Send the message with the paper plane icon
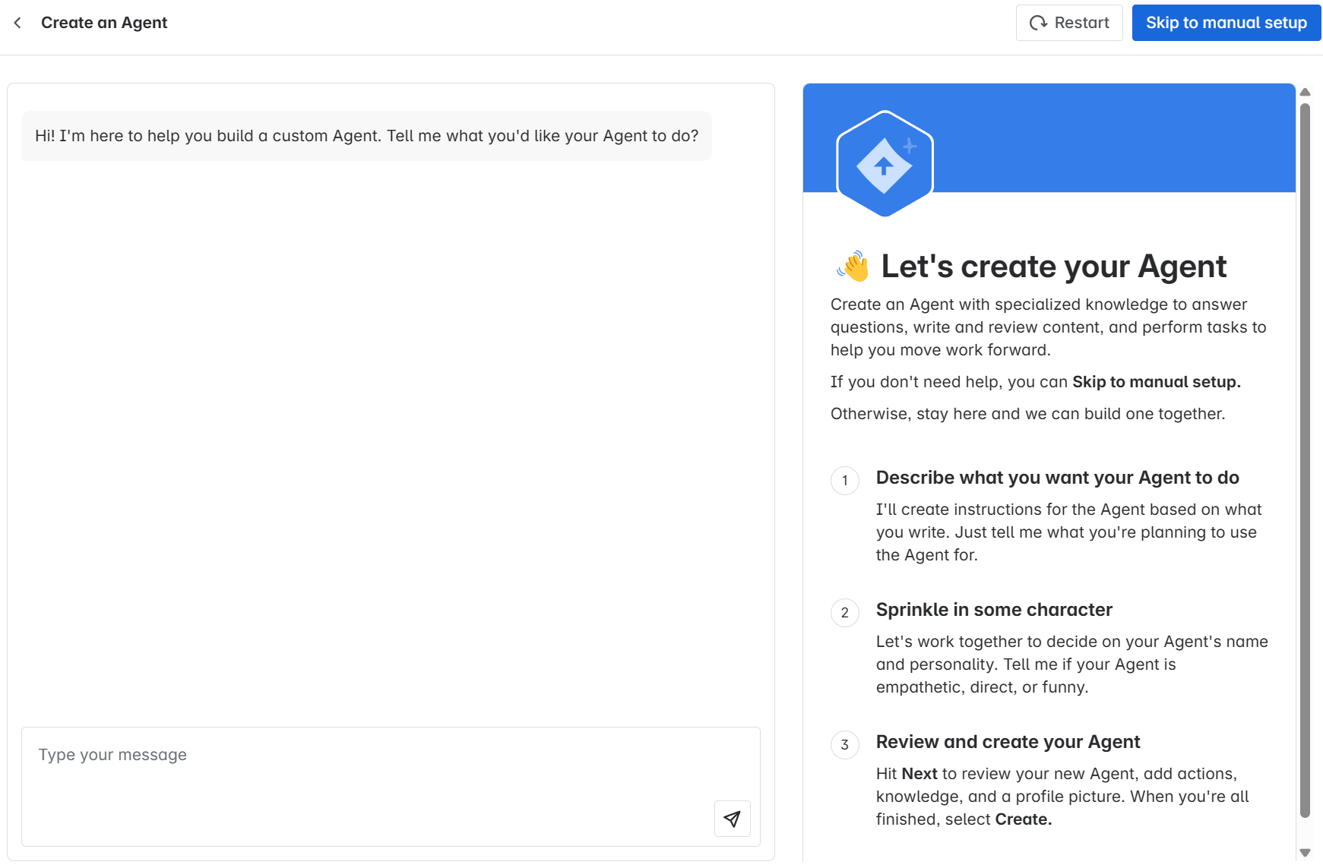The image size is (1323, 868). coord(732,819)
